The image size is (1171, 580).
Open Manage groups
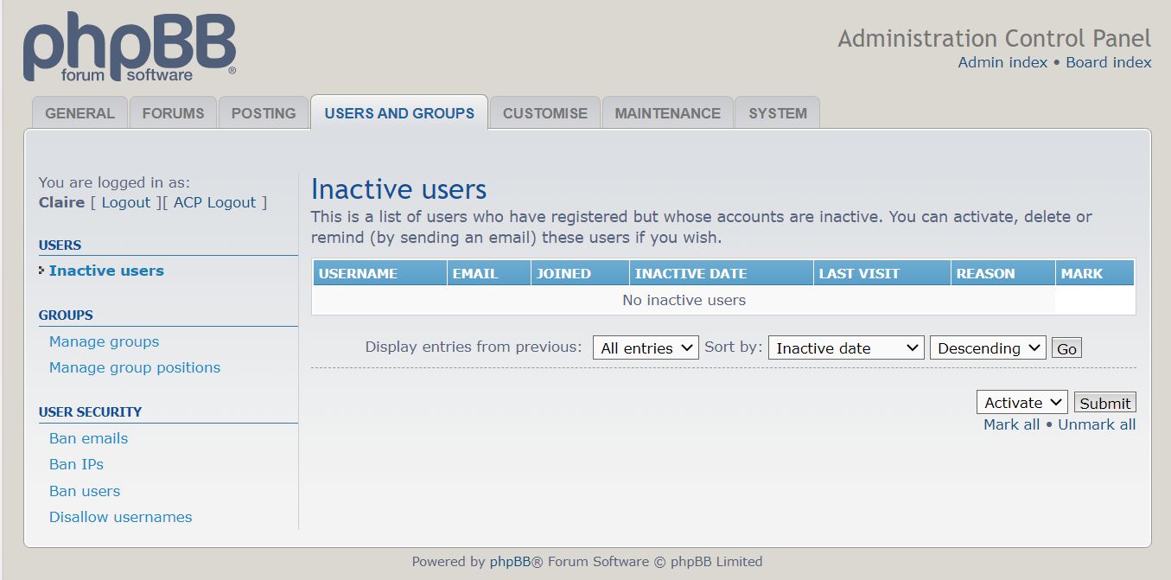coord(104,341)
